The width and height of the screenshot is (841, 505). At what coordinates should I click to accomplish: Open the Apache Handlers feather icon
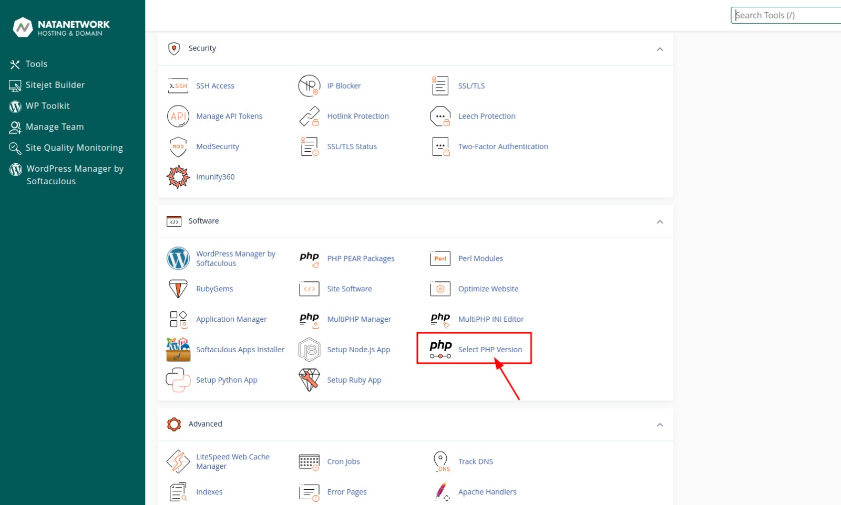[x=442, y=492]
